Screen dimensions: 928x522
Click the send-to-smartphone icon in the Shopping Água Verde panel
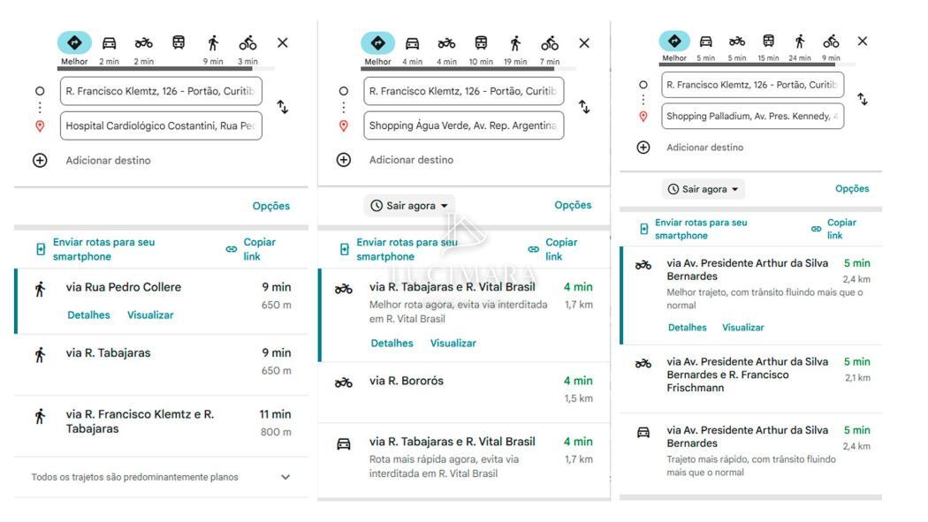coord(344,249)
